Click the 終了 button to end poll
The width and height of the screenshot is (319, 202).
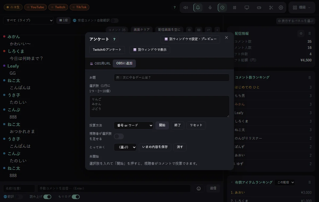coord(178,125)
